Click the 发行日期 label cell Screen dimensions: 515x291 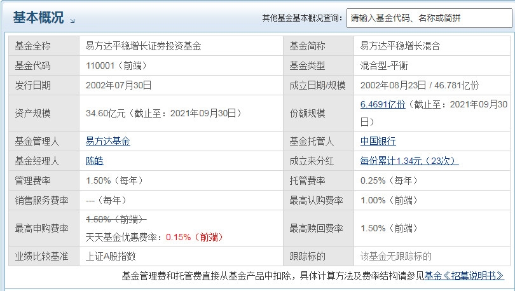click(x=44, y=85)
